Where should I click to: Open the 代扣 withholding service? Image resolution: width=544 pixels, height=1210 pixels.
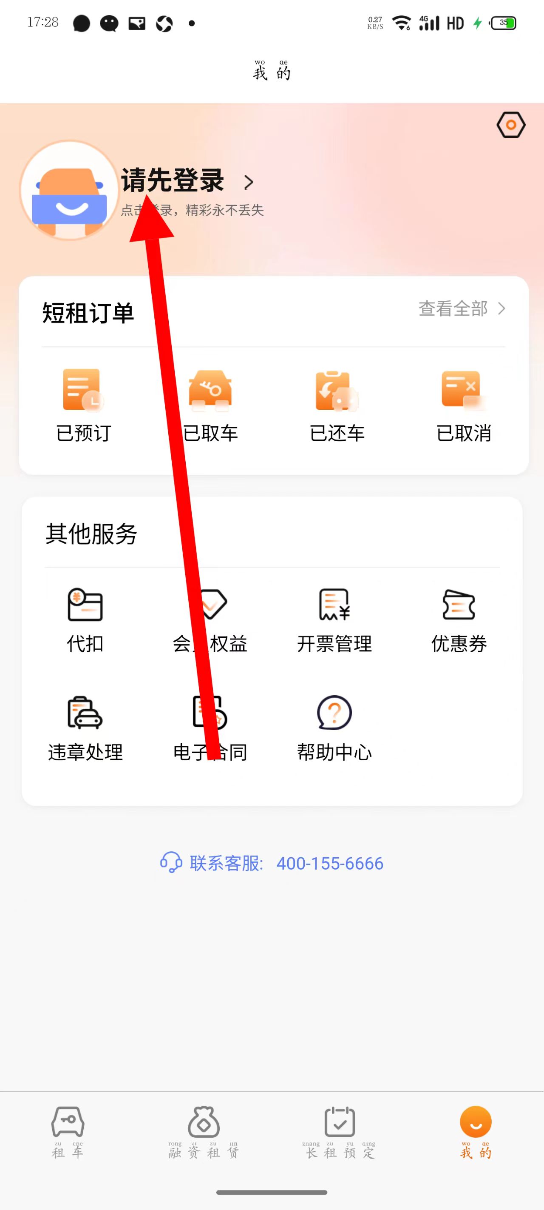(x=85, y=620)
